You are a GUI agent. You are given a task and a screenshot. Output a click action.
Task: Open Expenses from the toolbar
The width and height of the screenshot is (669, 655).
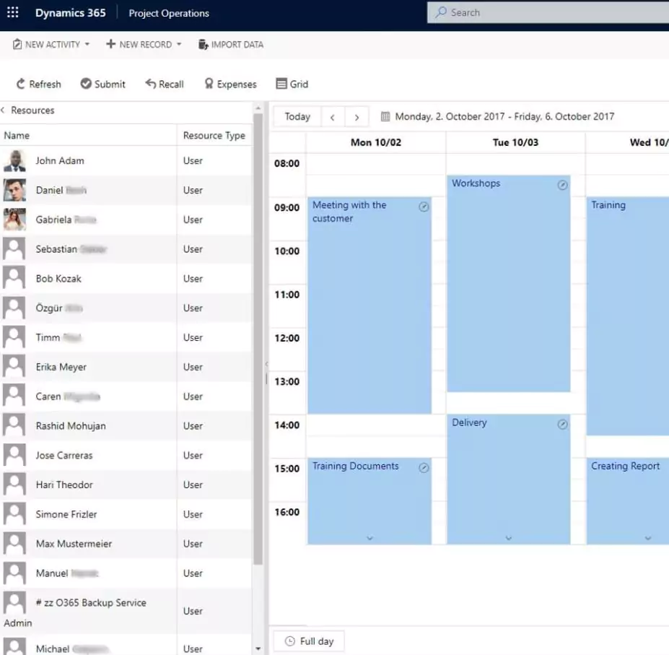click(229, 84)
